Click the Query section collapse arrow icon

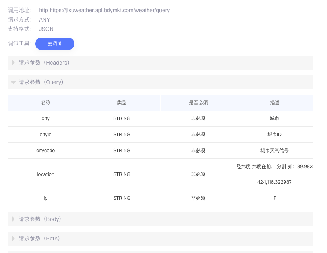coord(13,82)
